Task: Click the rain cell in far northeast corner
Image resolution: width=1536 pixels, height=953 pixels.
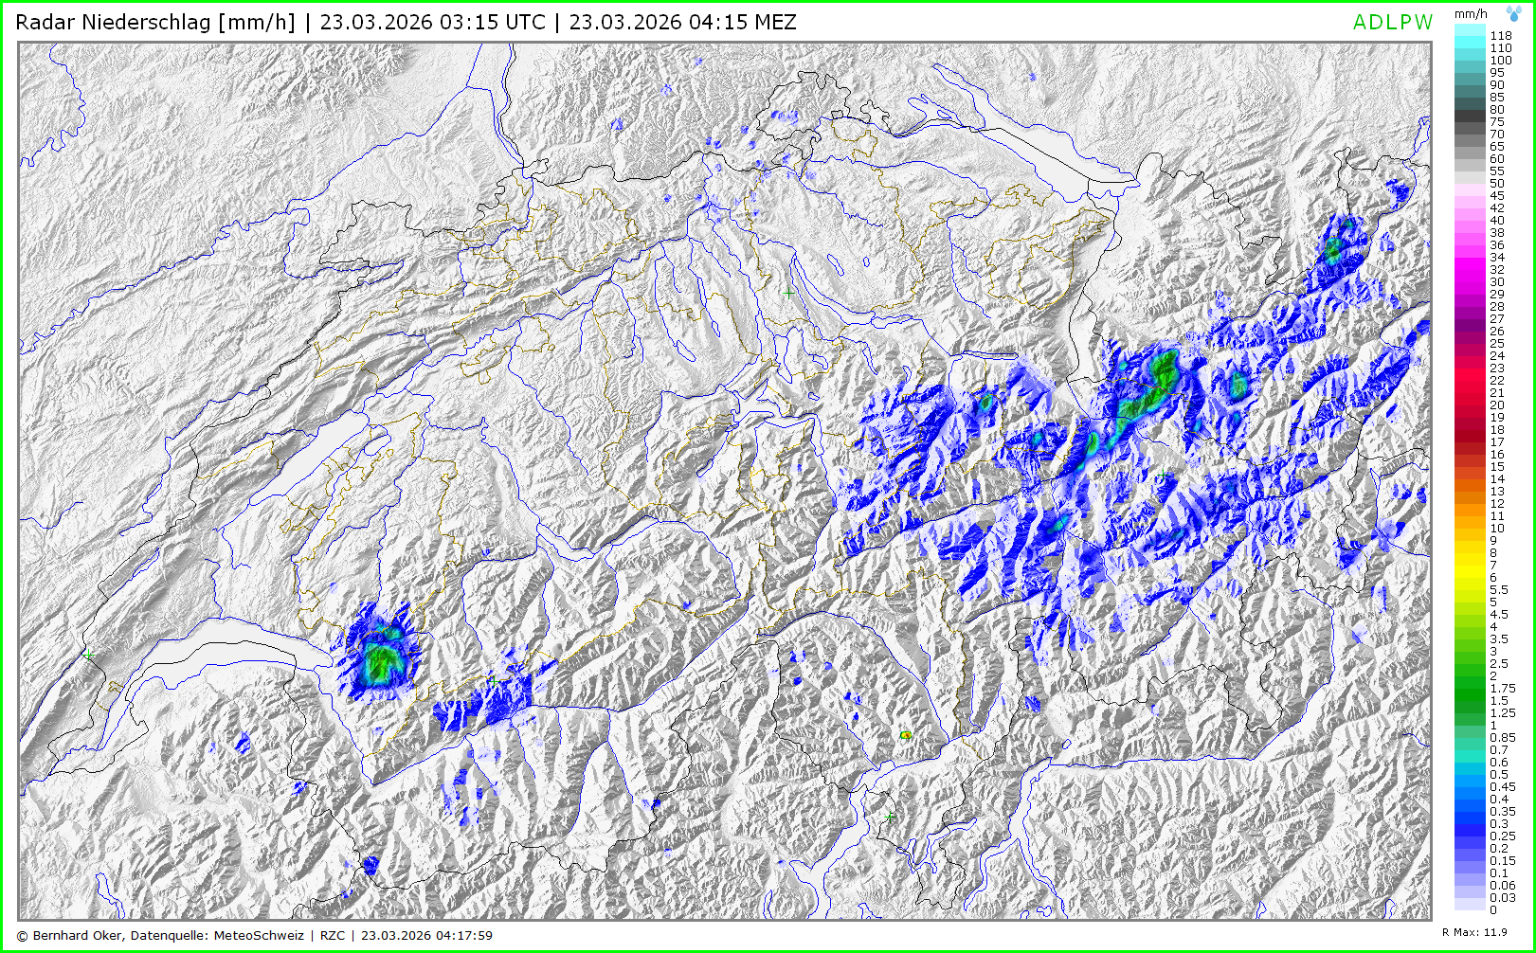Action: 1337,246
